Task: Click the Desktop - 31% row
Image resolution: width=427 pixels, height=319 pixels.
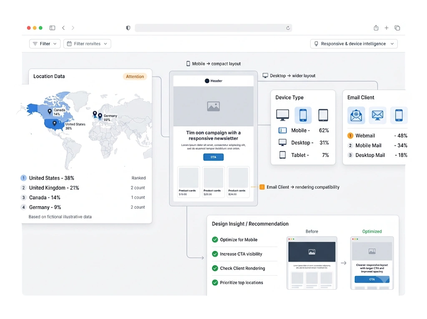Action: click(x=304, y=143)
